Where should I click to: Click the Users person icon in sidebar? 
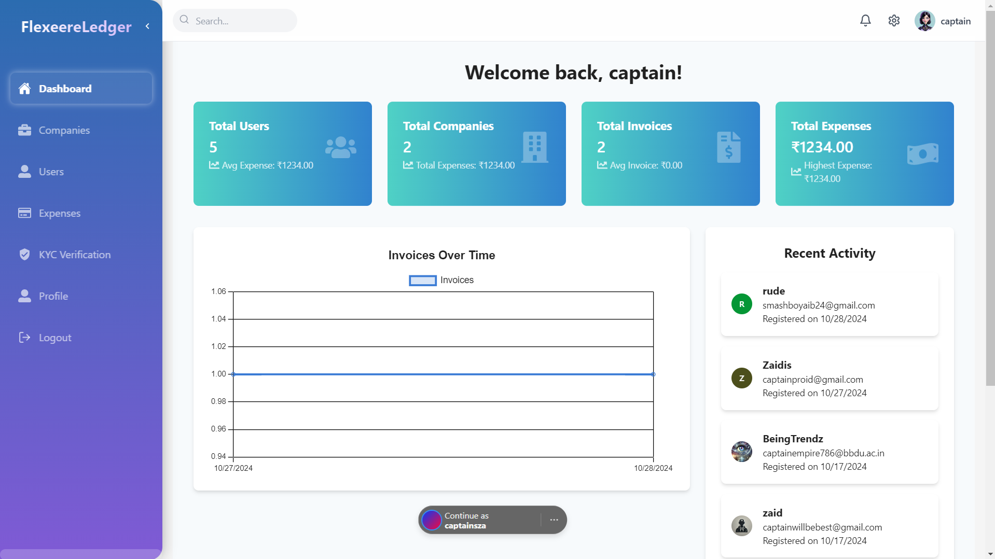pyautogui.click(x=24, y=172)
